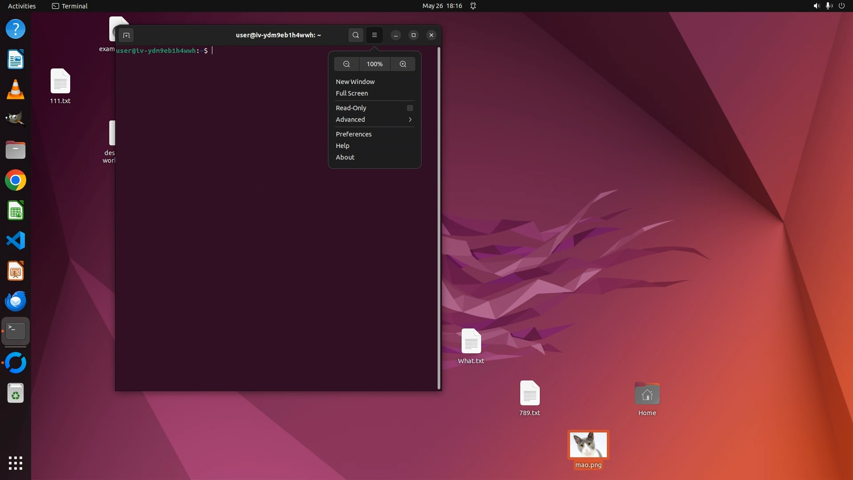Image resolution: width=853 pixels, height=480 pixels.
Task: Open the power system menu
Action: click(x=841, y=6)
